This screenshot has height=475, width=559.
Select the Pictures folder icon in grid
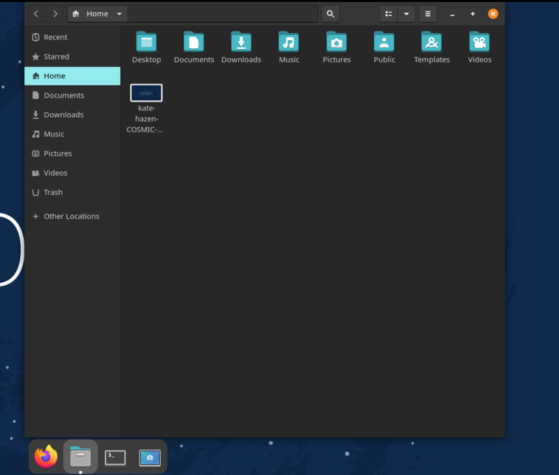click(x=336, y=42)
